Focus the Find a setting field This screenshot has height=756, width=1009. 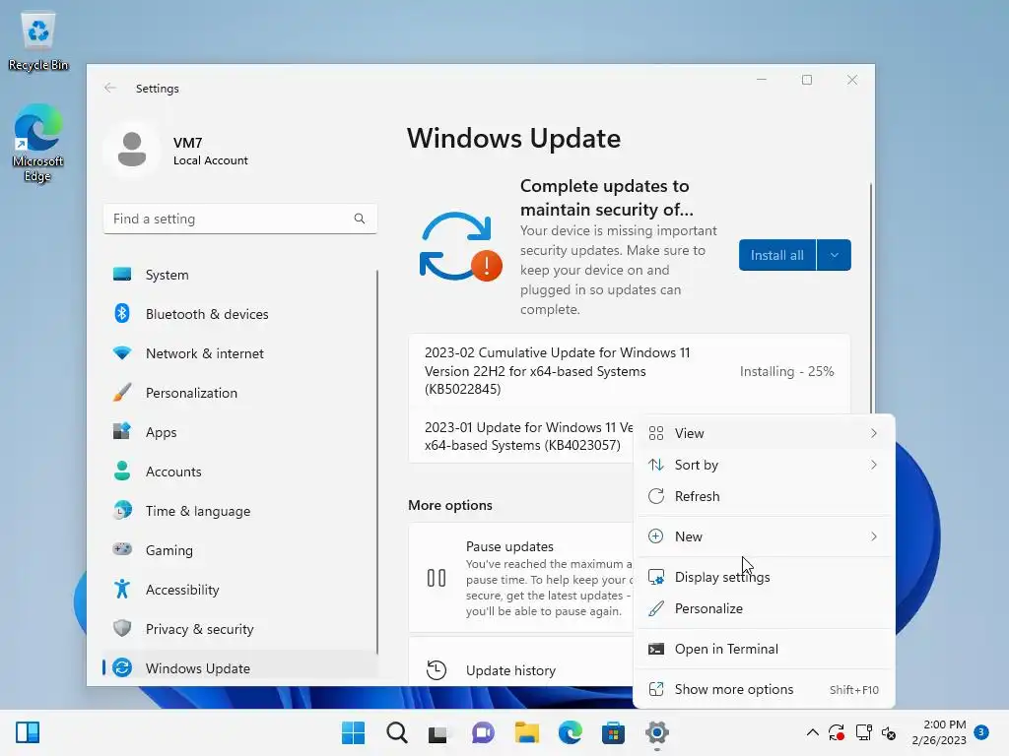coord(240,219)
